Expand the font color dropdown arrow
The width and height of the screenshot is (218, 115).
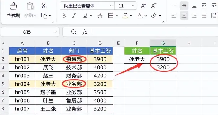tap(146, 16)
